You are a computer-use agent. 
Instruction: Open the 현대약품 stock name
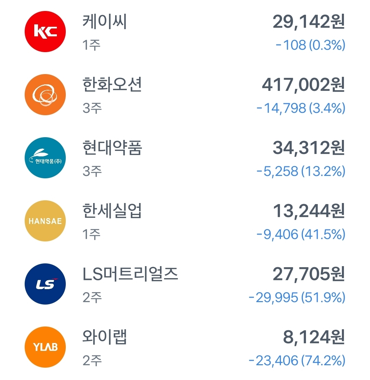click(x=112, y=148)
